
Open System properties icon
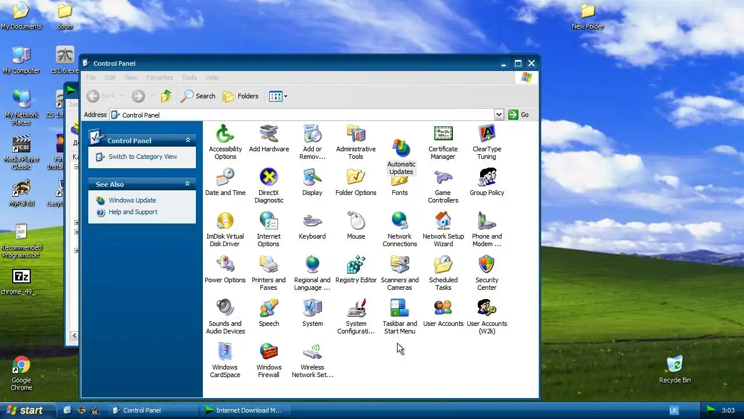[x=312, y=313]
